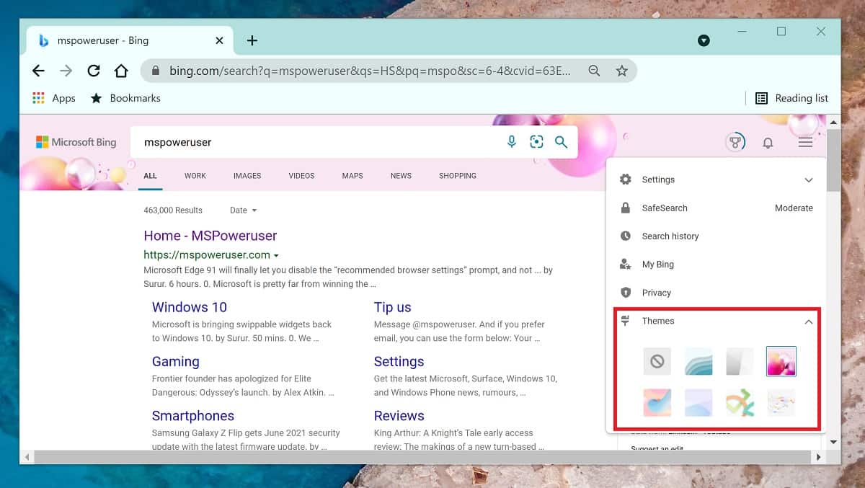865x488 pixels.
Task: Open the 'Gaming' sitelink
Action: 175,362
